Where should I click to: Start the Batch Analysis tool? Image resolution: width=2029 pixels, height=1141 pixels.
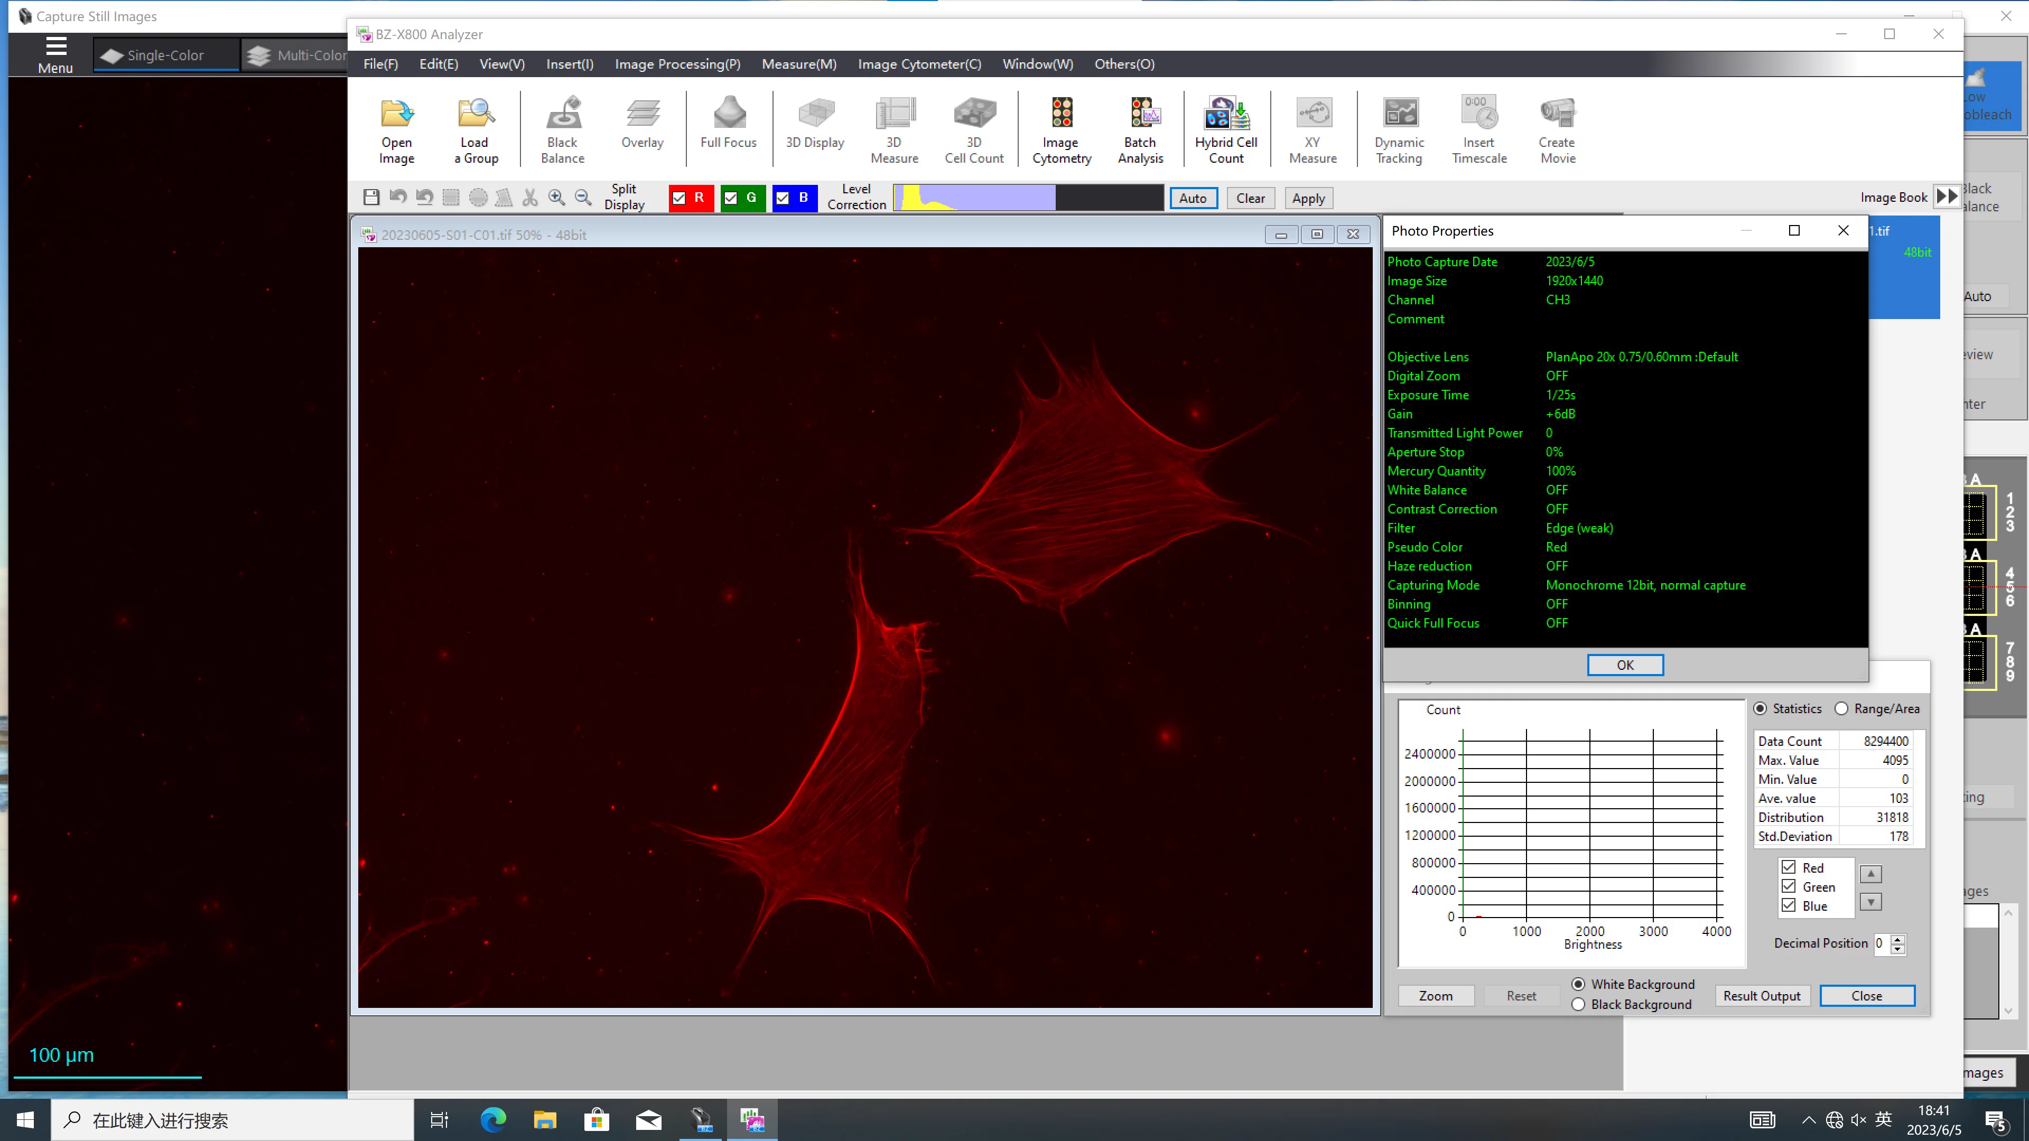click(1140, 130)
